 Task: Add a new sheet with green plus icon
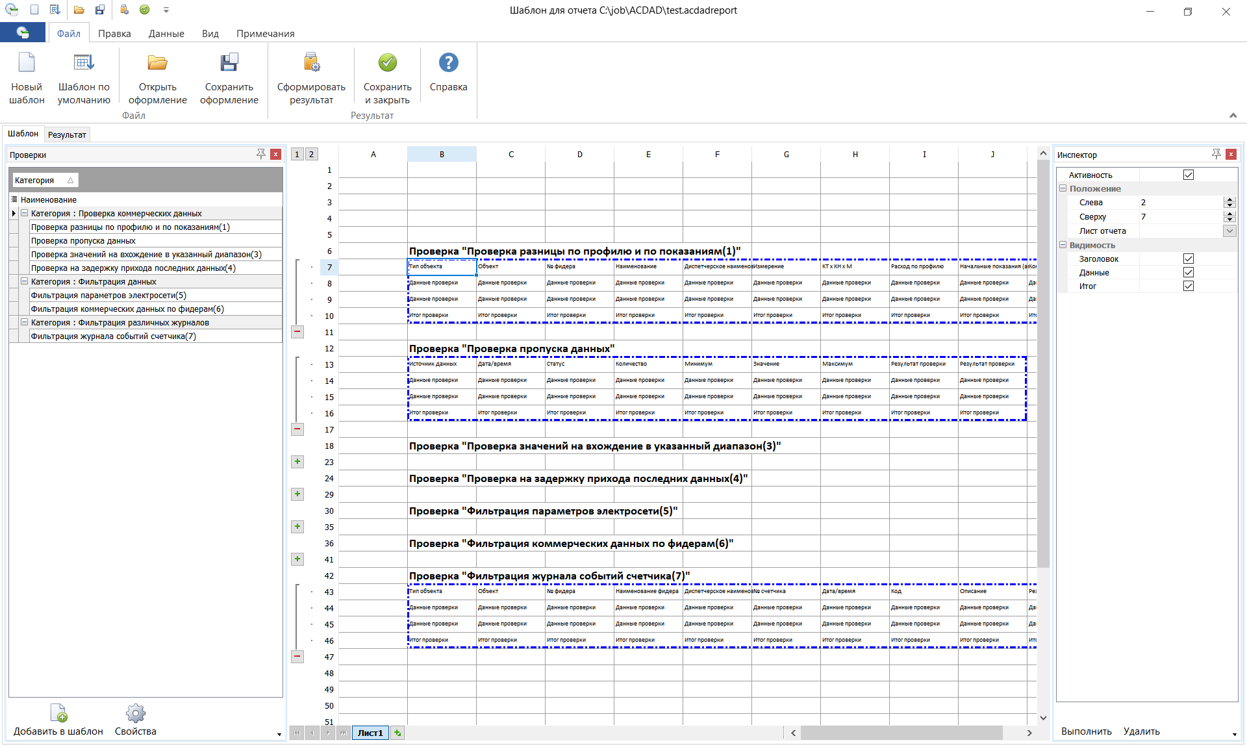pos(397,733)
